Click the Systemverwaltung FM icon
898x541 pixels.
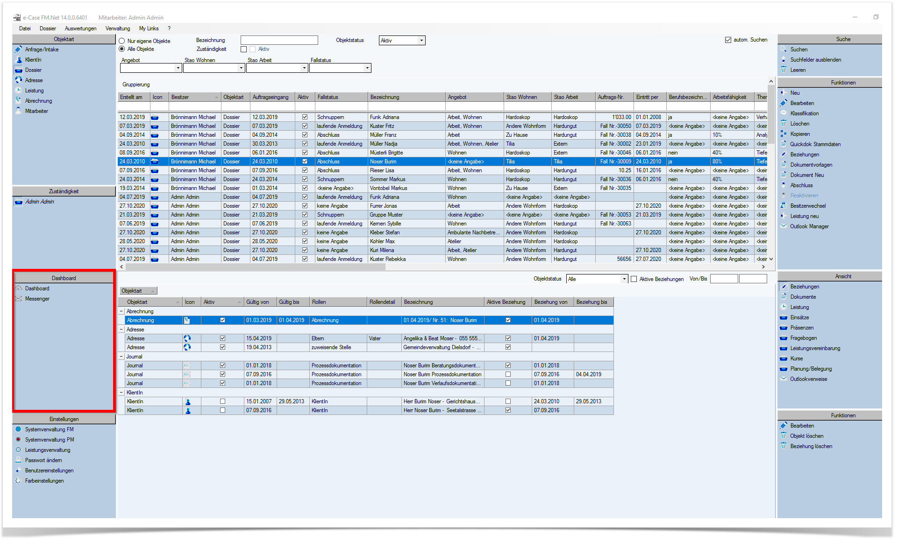click(18, 429)
